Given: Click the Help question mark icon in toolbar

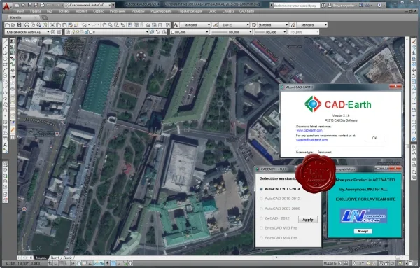Looking at the screenshot, I should (168, 25).
